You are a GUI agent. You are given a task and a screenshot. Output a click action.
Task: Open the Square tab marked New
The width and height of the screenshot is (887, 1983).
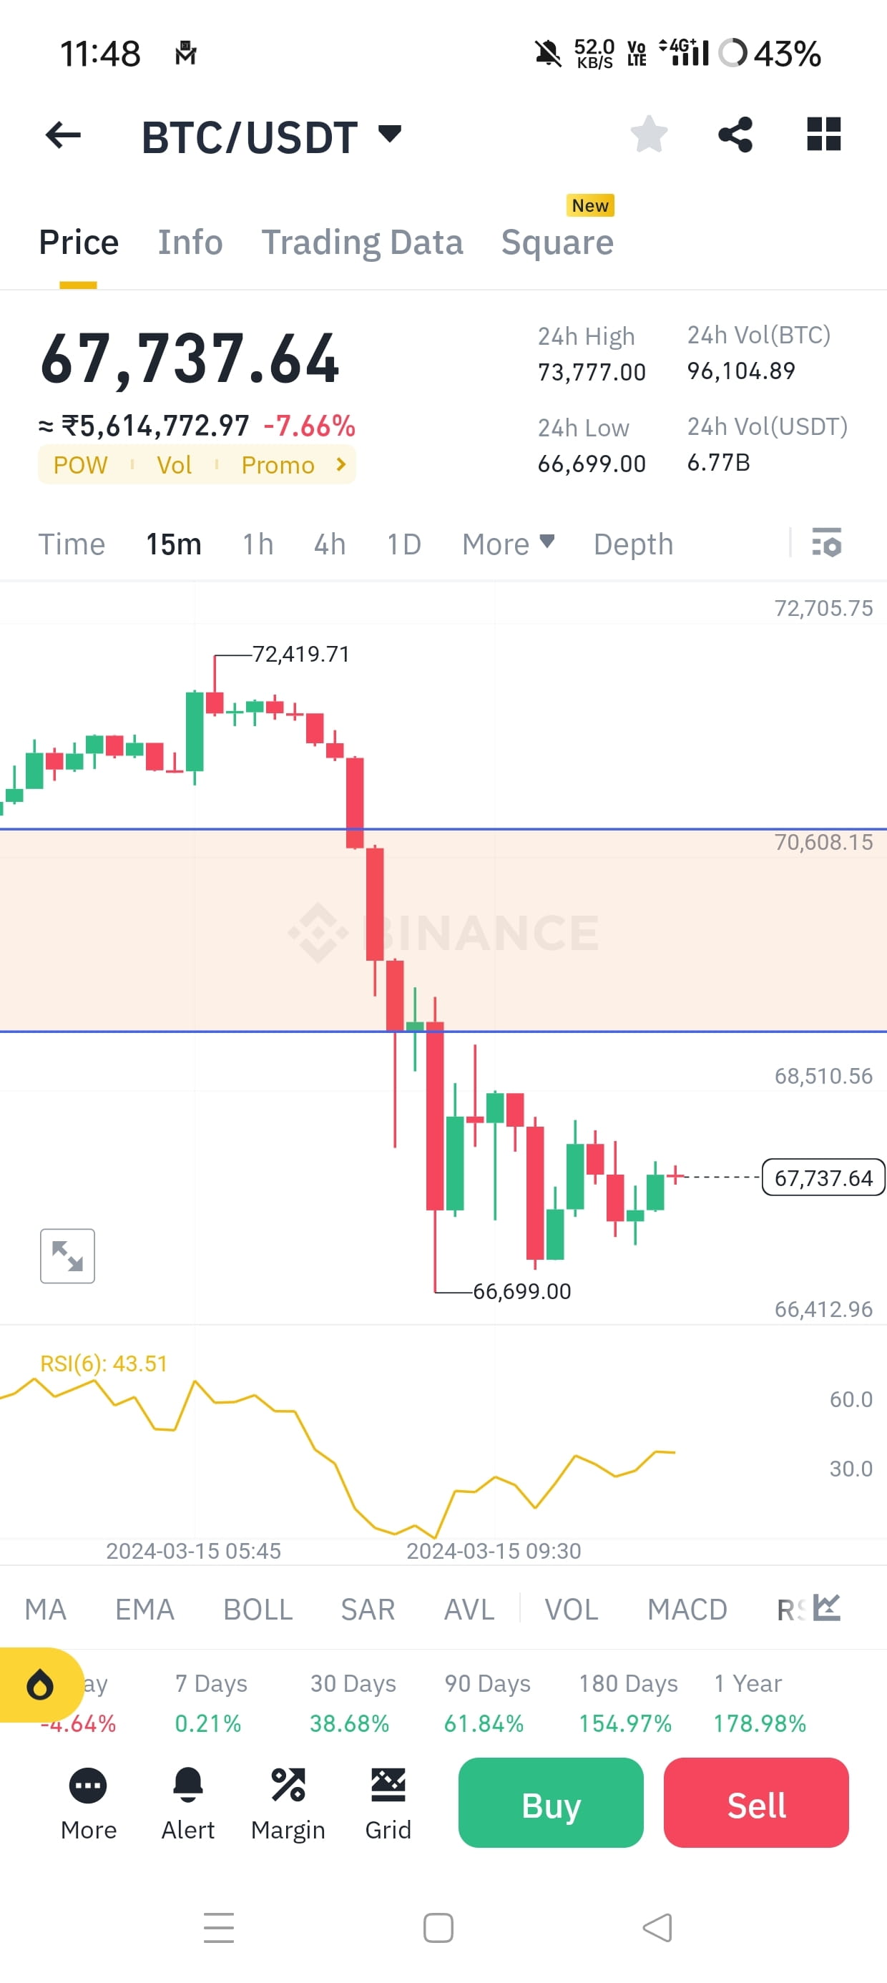(557, 242)
